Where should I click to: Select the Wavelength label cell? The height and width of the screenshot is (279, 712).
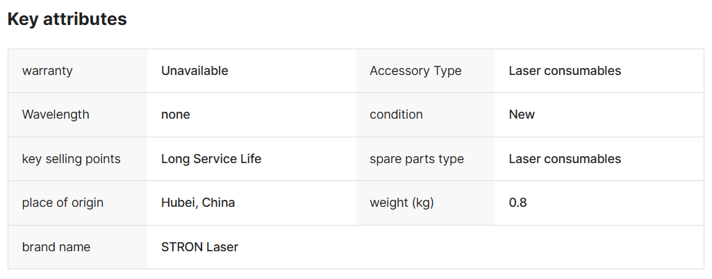pos(78,115)
